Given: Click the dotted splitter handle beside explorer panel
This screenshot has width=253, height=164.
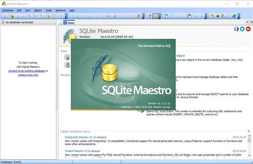Looking at the screenshot, I should point(57,90).
